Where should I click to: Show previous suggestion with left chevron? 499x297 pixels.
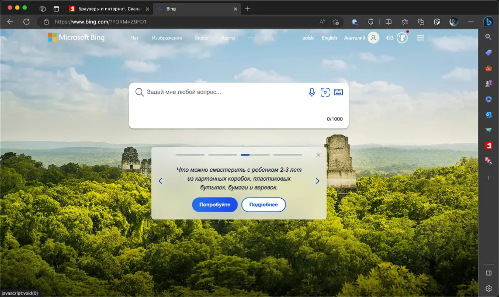pyautogui.click(x=160, y=181)
